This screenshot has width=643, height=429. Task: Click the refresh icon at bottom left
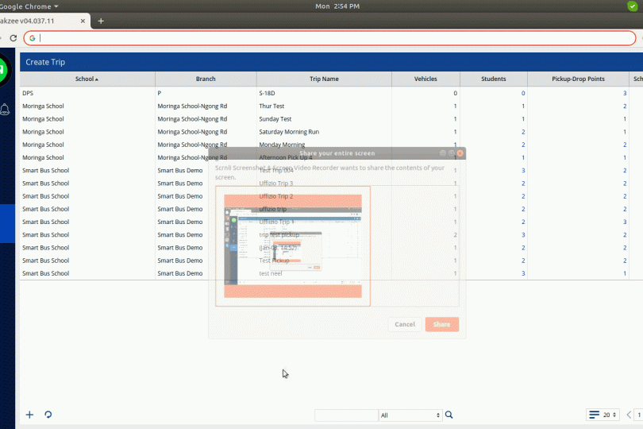coord(48,415)
